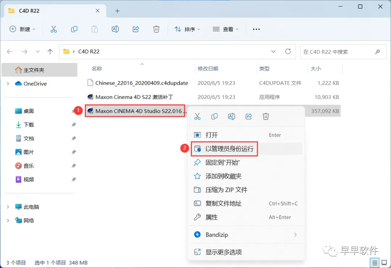The width and height of the screenshot is (391, 268).
Task: Open the 新建 dropdown menu
Action: 22,29
